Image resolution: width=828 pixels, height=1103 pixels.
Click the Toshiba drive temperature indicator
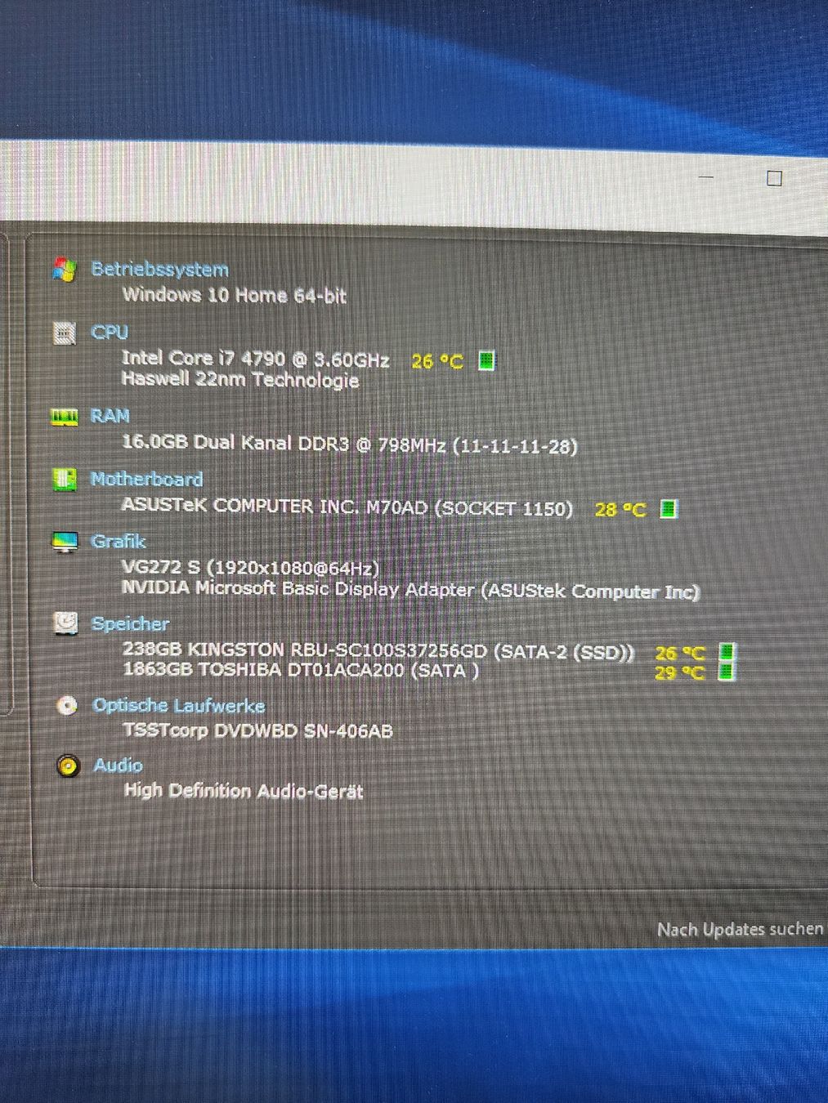point(727,672)
